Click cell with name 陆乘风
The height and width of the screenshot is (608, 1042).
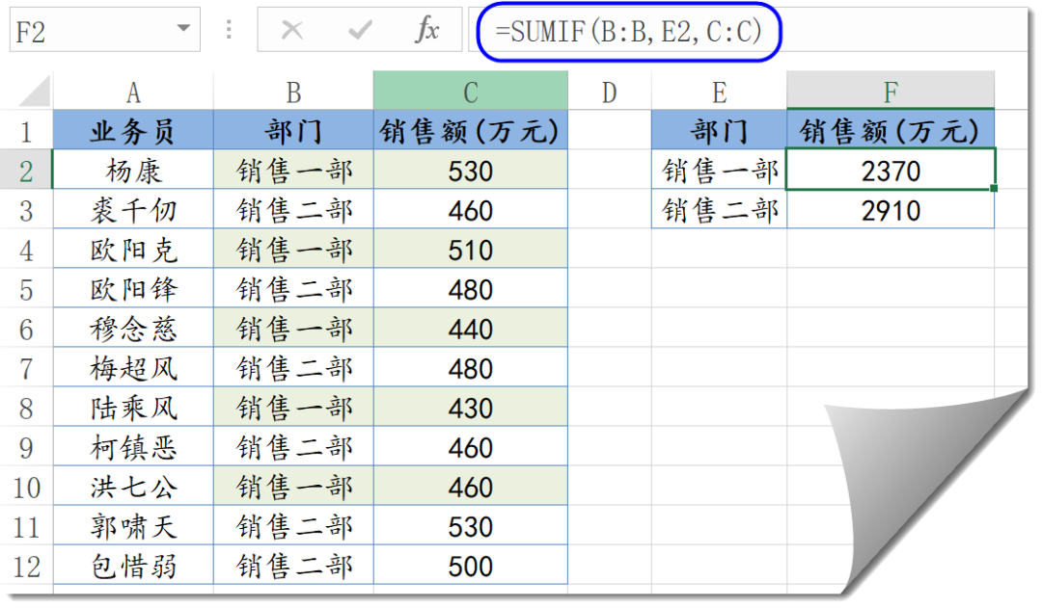(x=133, y=408)
